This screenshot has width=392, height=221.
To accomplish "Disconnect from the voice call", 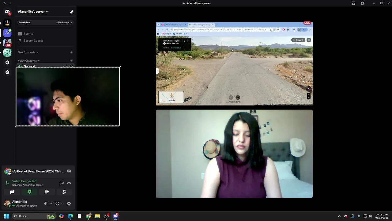I will [x=69, y=183].
